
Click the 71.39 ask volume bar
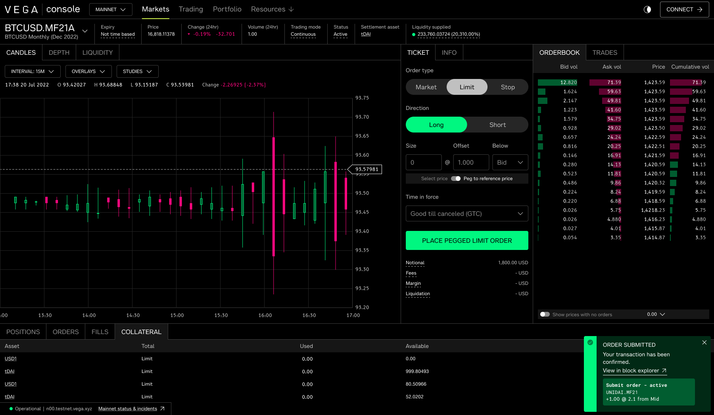pos(605,83)
